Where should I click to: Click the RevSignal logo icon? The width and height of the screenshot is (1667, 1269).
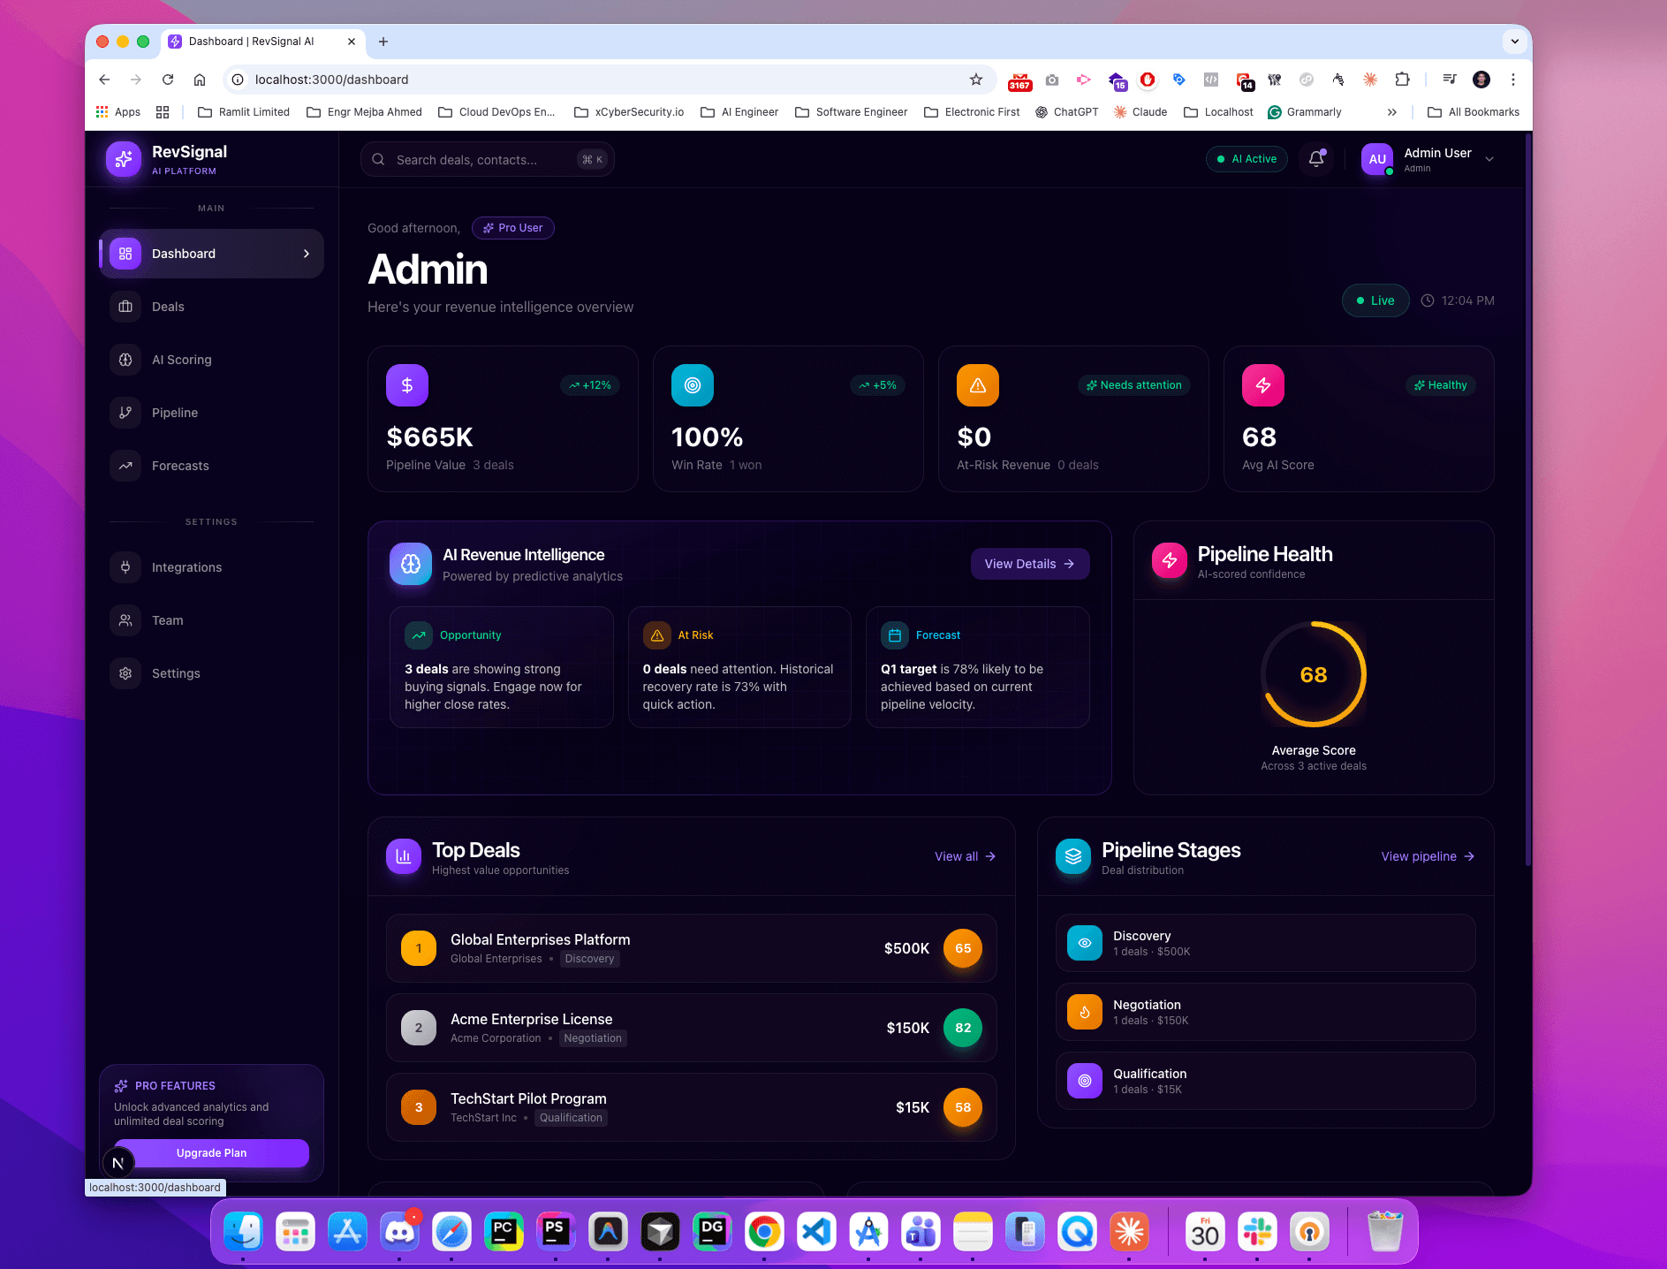point(123,159)
